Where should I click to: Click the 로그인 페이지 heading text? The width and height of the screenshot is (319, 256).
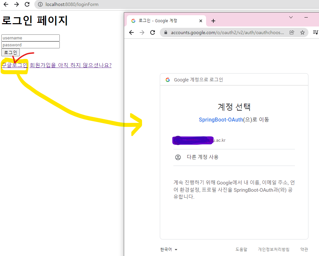[x=35, y=21]
